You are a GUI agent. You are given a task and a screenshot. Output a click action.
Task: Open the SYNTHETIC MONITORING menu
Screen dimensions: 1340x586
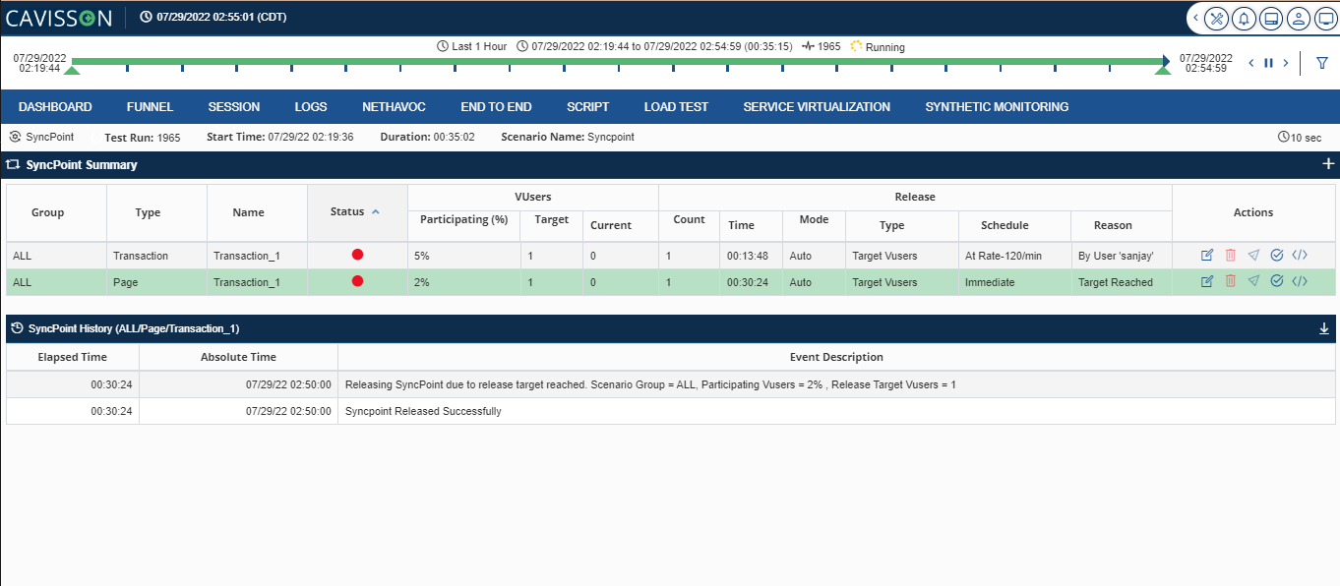coord(997,106)
